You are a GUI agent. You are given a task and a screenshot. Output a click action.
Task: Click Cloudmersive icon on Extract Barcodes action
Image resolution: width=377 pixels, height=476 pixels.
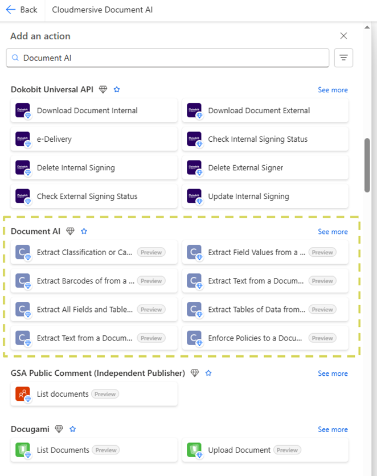point(23,281)
